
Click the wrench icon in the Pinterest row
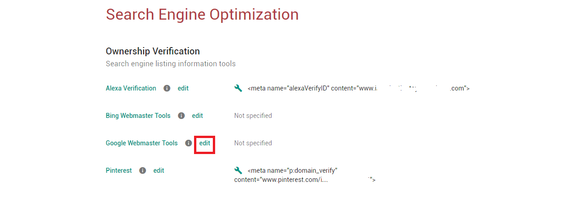pyautogui.click(x=238, y=170)
